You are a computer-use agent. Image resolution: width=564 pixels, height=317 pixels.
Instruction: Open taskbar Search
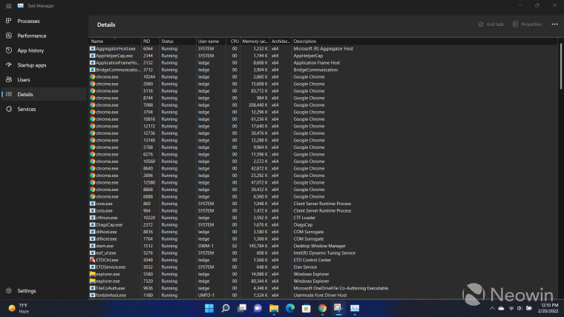pos(226,308)
